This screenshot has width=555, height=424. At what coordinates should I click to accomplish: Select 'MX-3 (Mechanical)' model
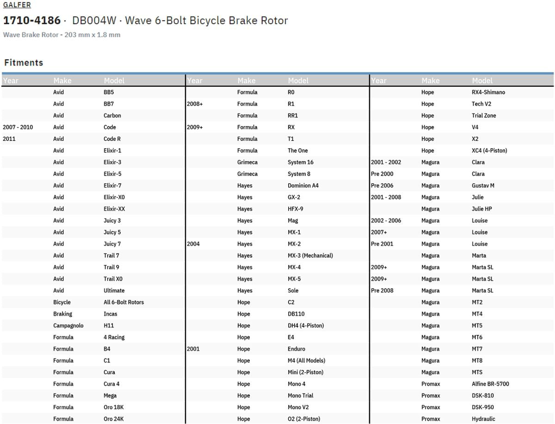click(x=310, y=255)
